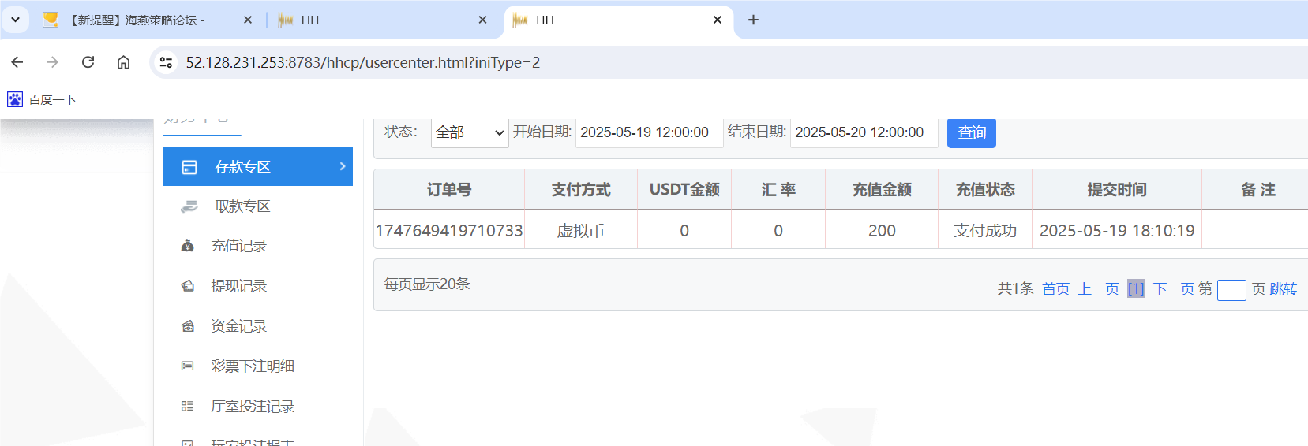Click the 首页 pagination link
This screenshot has height=446, width=1308.
pyautogui.click(x=1055, y=289)
